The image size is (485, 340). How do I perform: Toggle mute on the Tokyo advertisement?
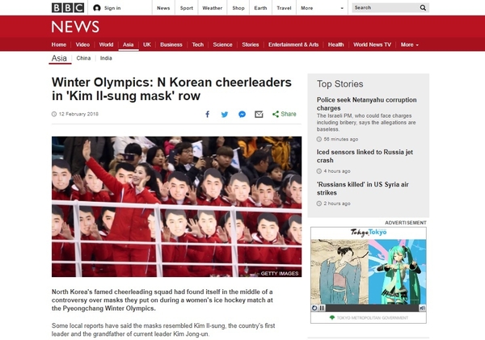click(422, 308)
